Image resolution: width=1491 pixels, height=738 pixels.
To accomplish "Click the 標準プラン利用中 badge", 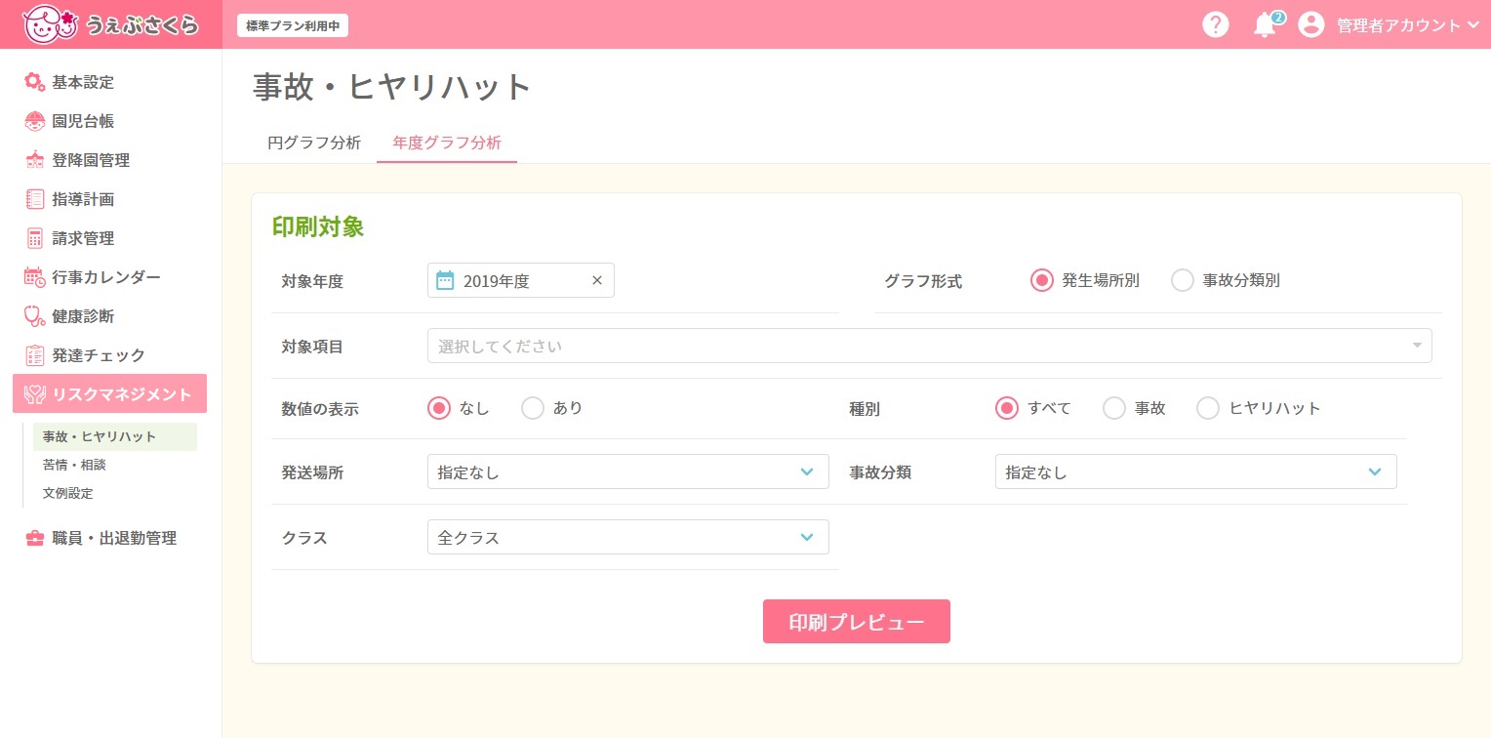I will click(x=293, y=26).
